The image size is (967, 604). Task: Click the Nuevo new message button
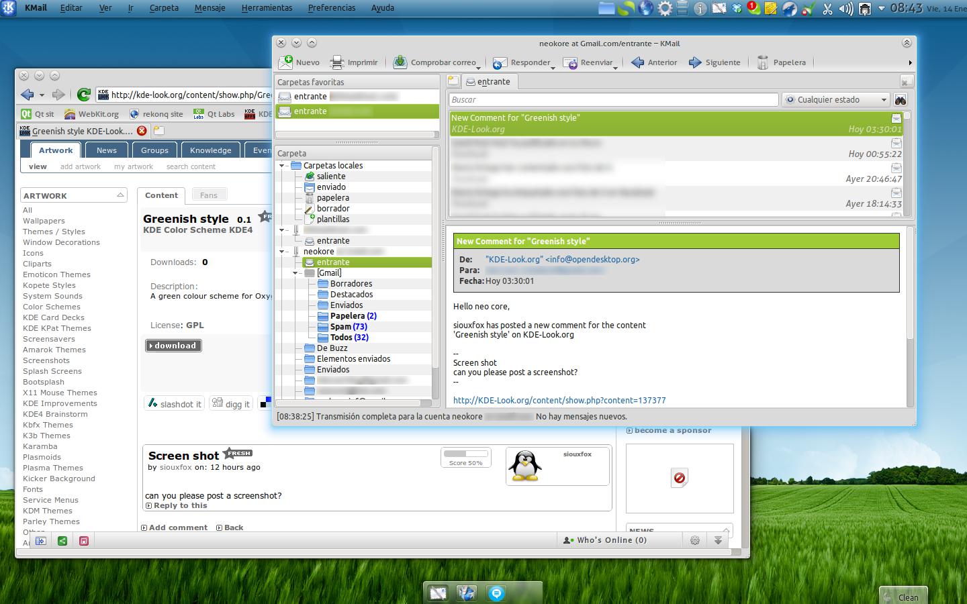(x=300, y=62)
